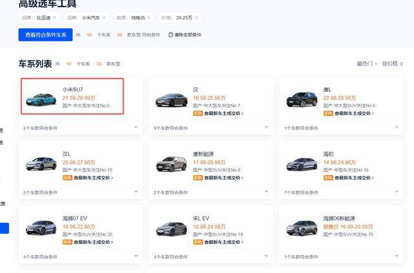Expand matching models for 宋L EV
This screenshot has height=273, width=414.
(266, 256)
